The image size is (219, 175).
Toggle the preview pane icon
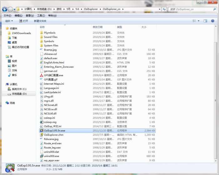[x=205, y=21]
